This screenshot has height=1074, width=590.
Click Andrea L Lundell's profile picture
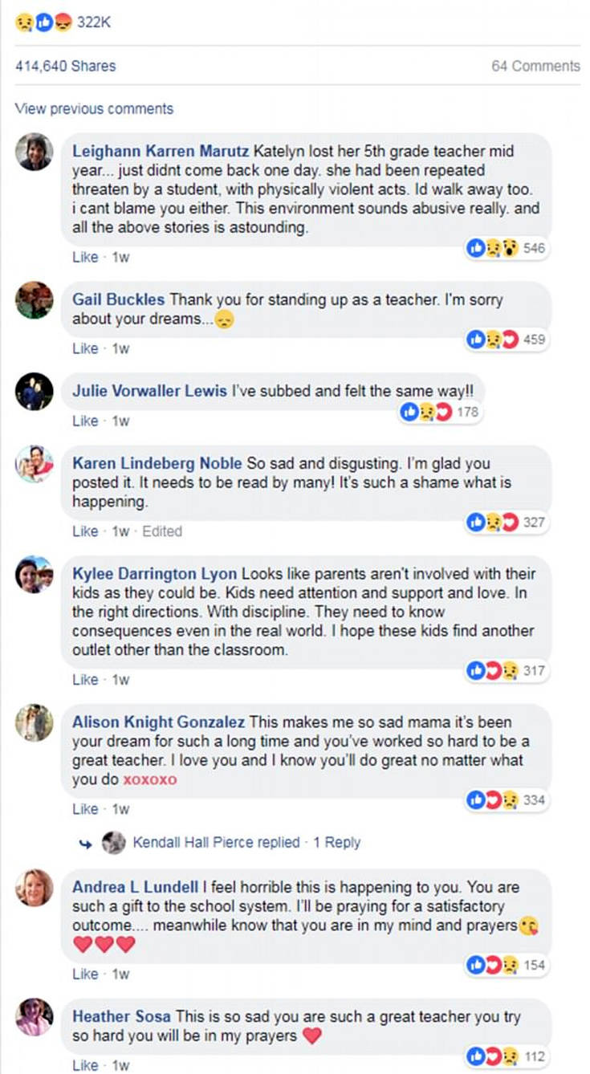click(35, 888)
